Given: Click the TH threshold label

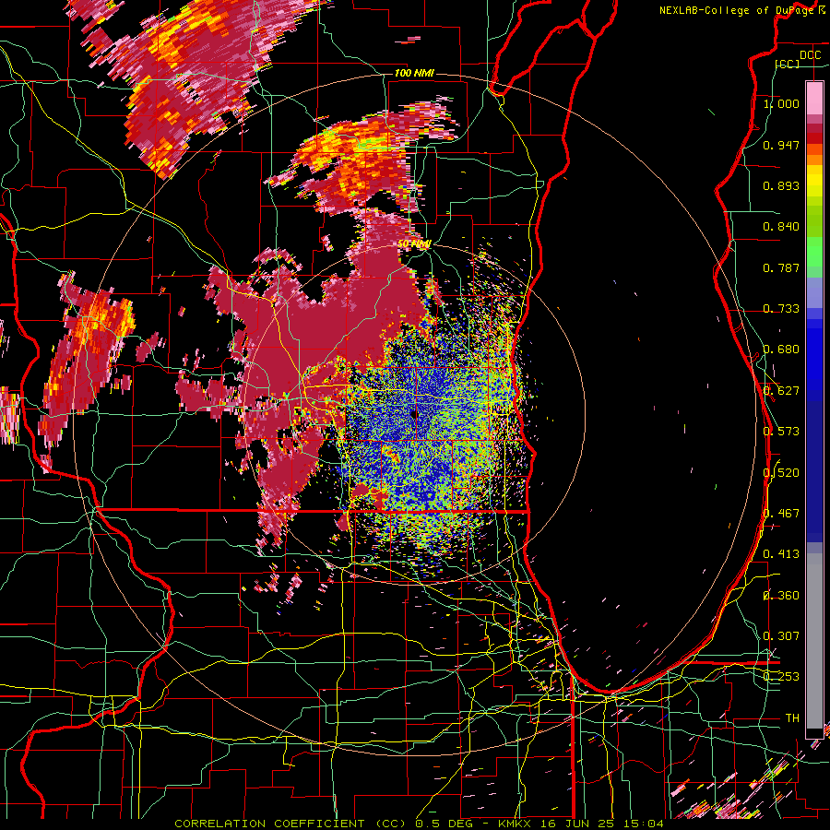Looking at the screenshot, I should coord(792,718).
